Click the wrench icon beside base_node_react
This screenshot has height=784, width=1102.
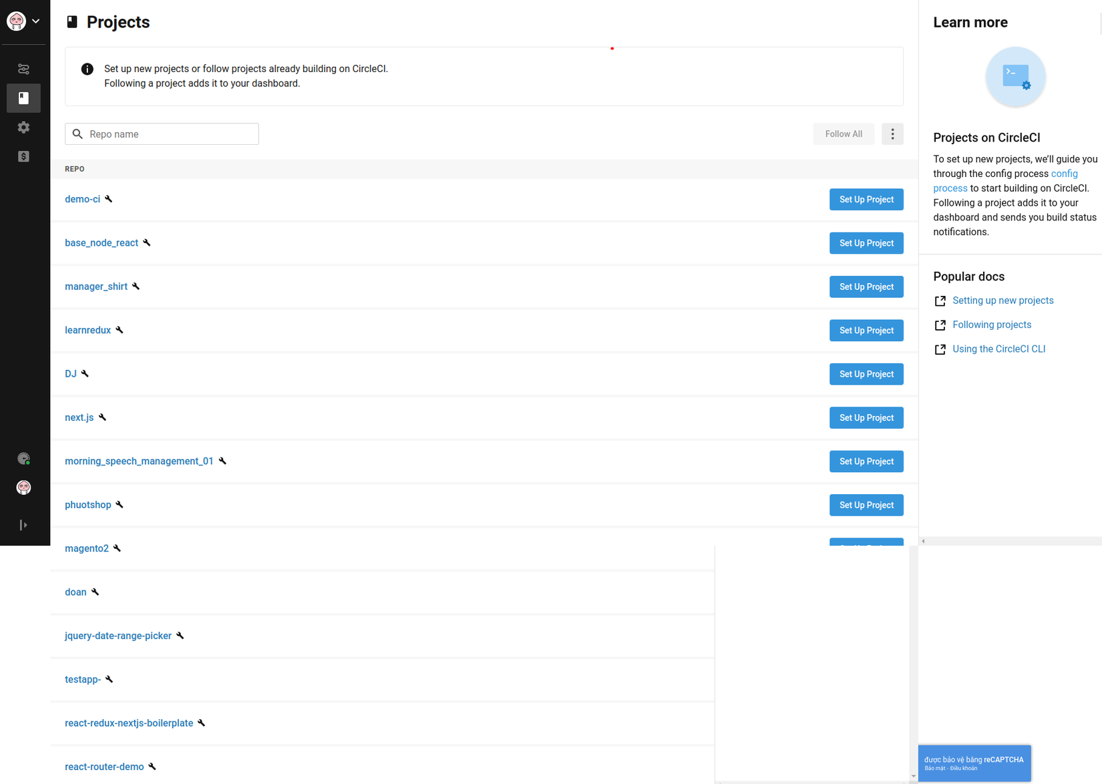click(147, 242)
